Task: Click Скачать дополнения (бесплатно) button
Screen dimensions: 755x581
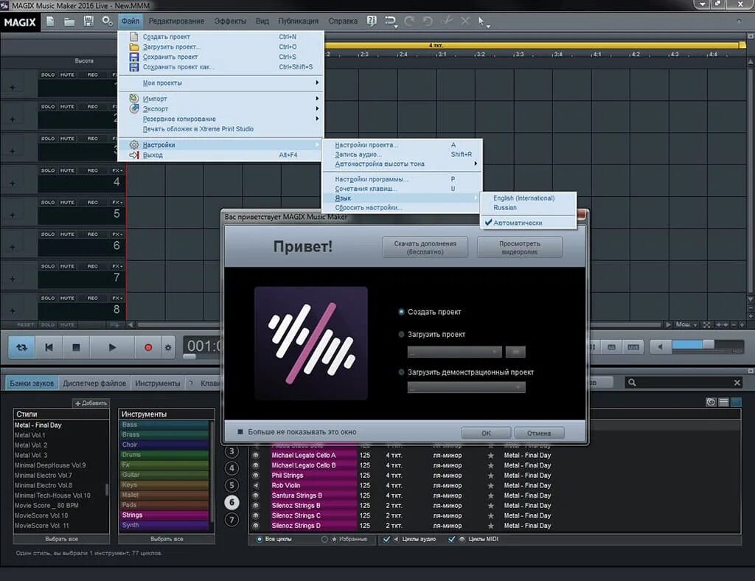Action: [x=425, y=248]
